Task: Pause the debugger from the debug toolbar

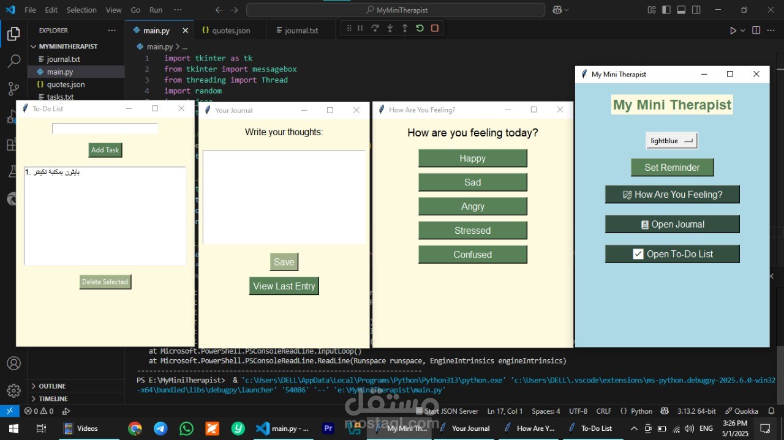Action: [x=360, y=28]
